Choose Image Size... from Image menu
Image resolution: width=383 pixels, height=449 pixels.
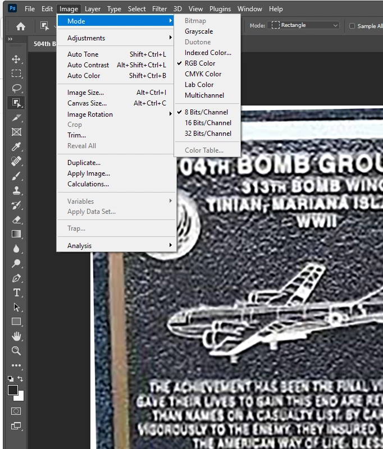click(x=116, y=93)
